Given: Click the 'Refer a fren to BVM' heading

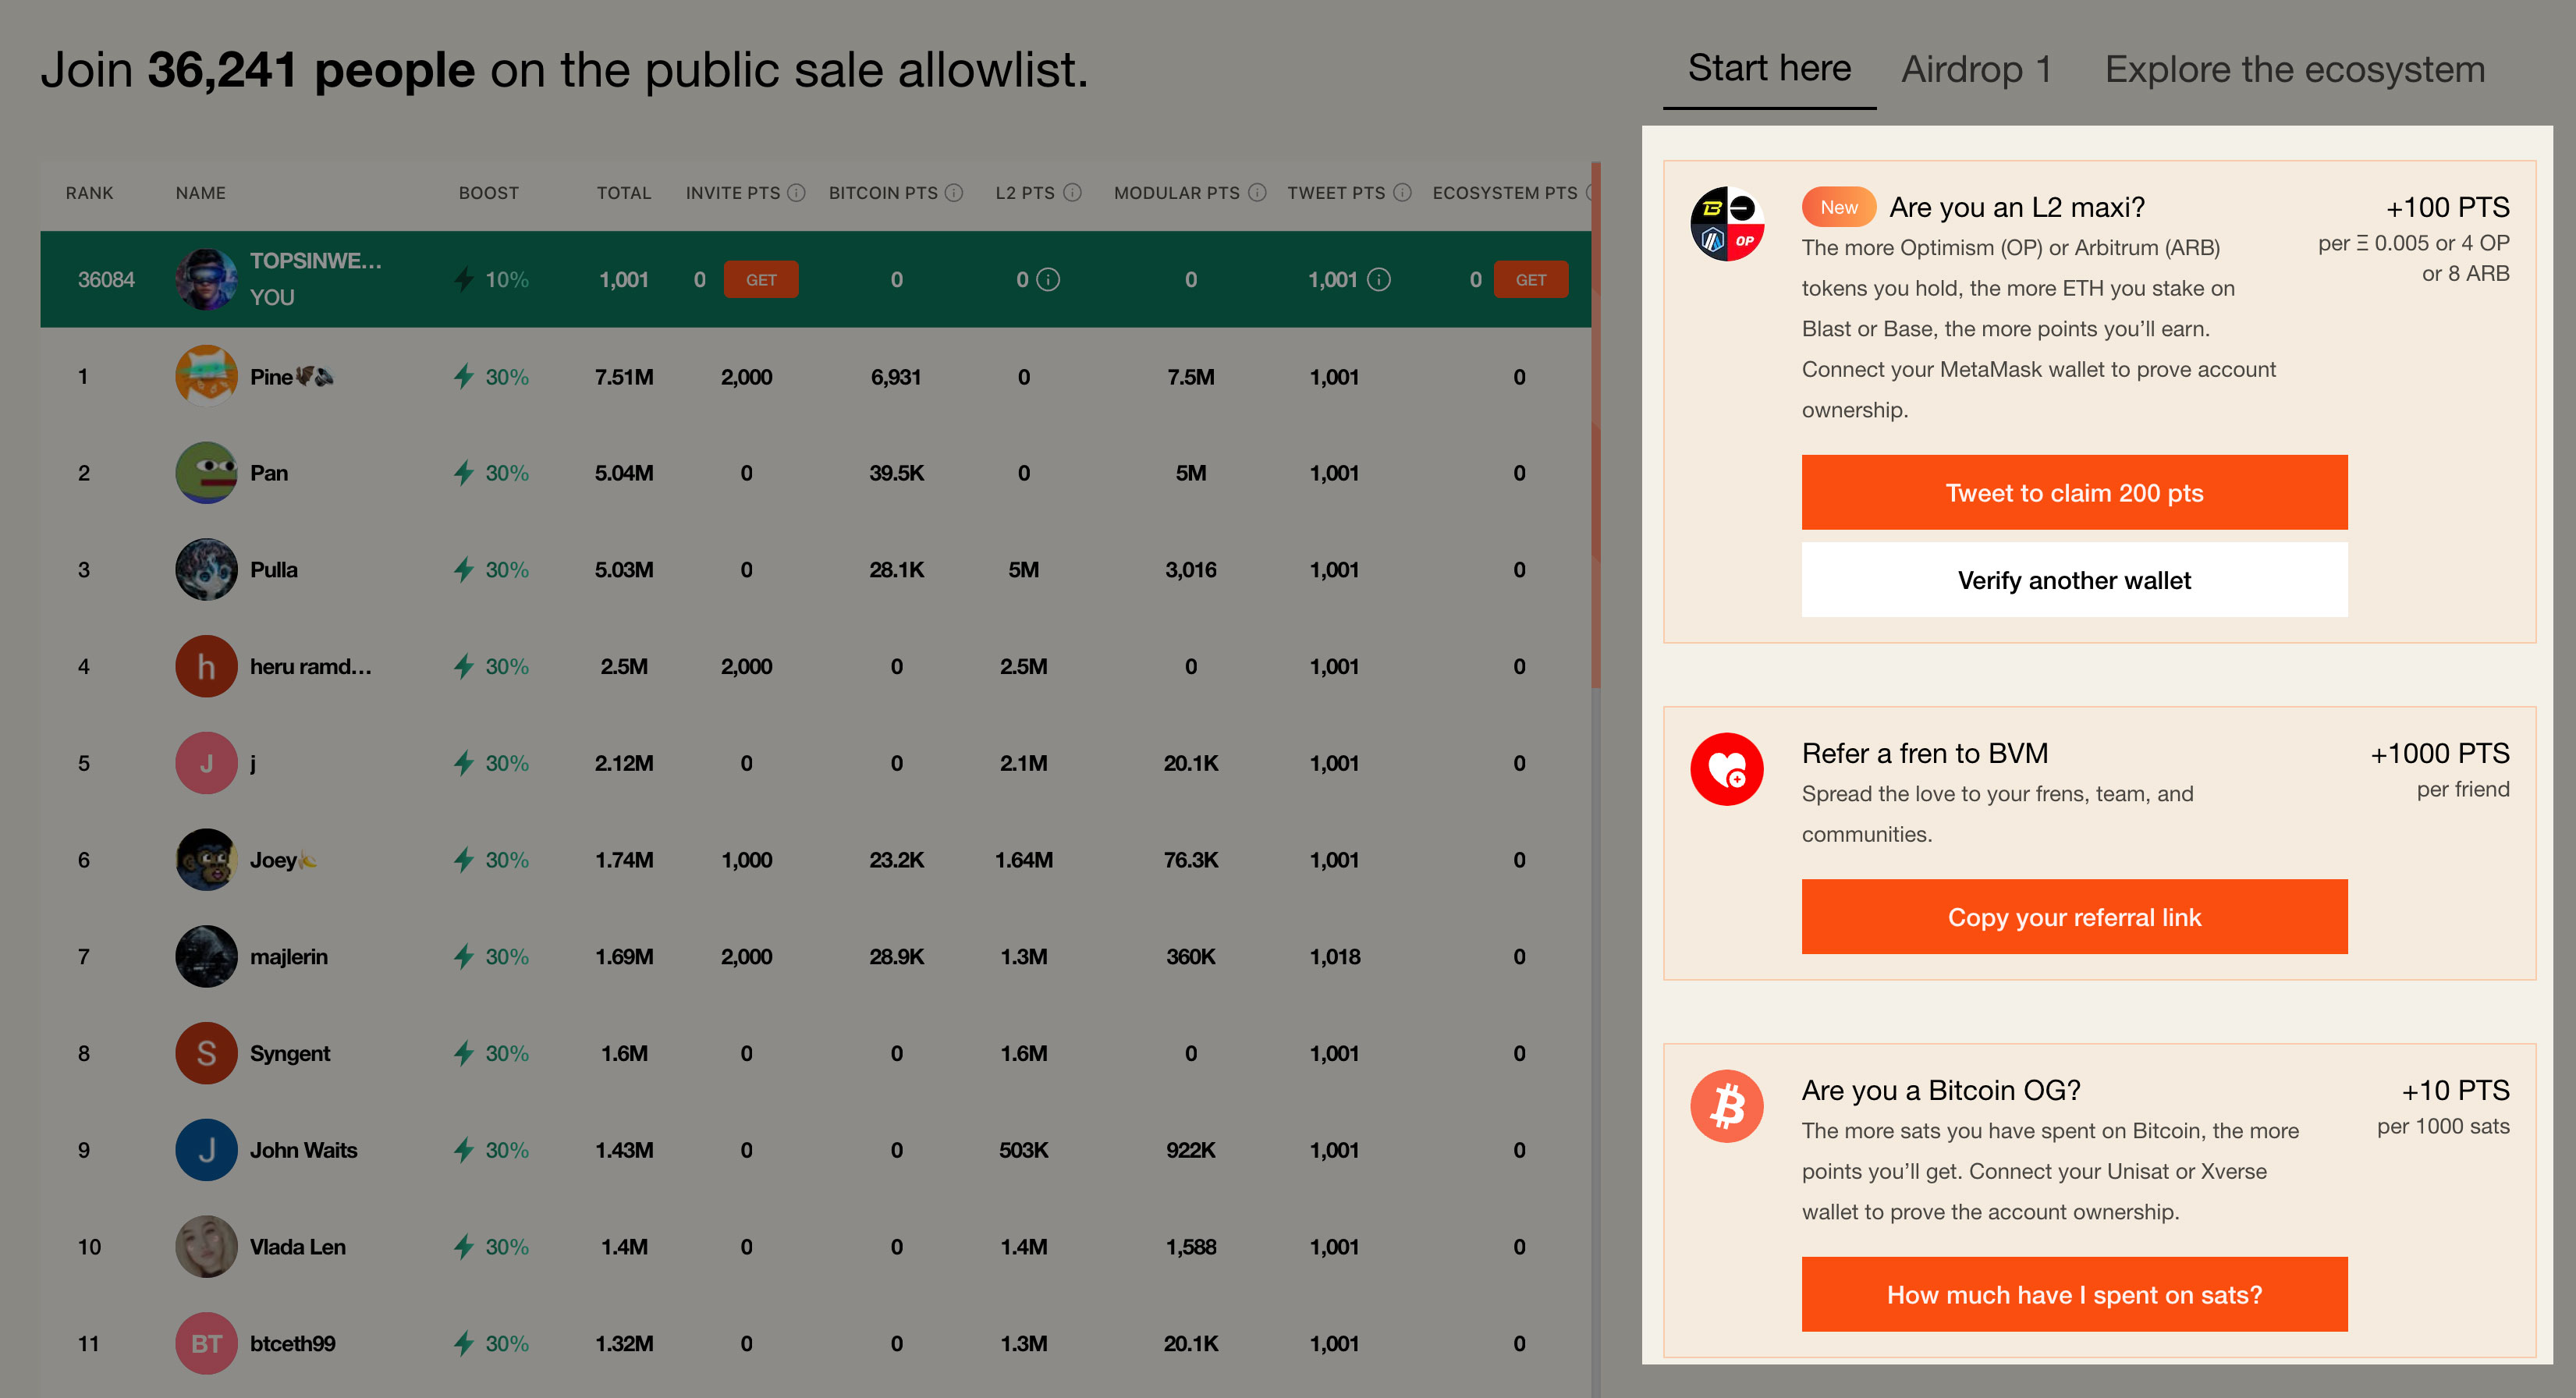Looking at the screenshot, I should click(1925, 753).
